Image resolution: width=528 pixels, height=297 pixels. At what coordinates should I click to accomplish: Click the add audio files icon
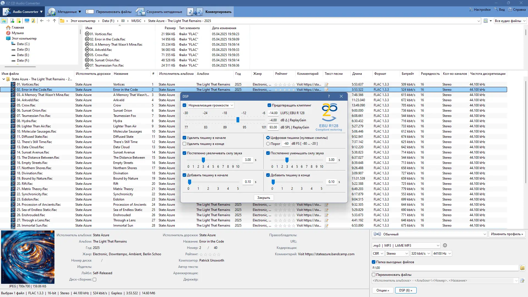pos(12,21)
